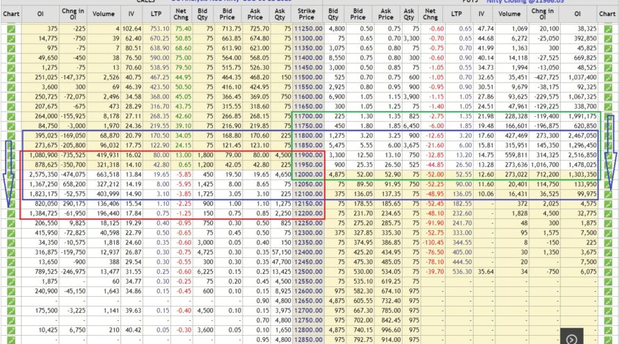Open puts chart icon in 12550.00 row
Screen dimensions: 619x344
tap(608, 281)
